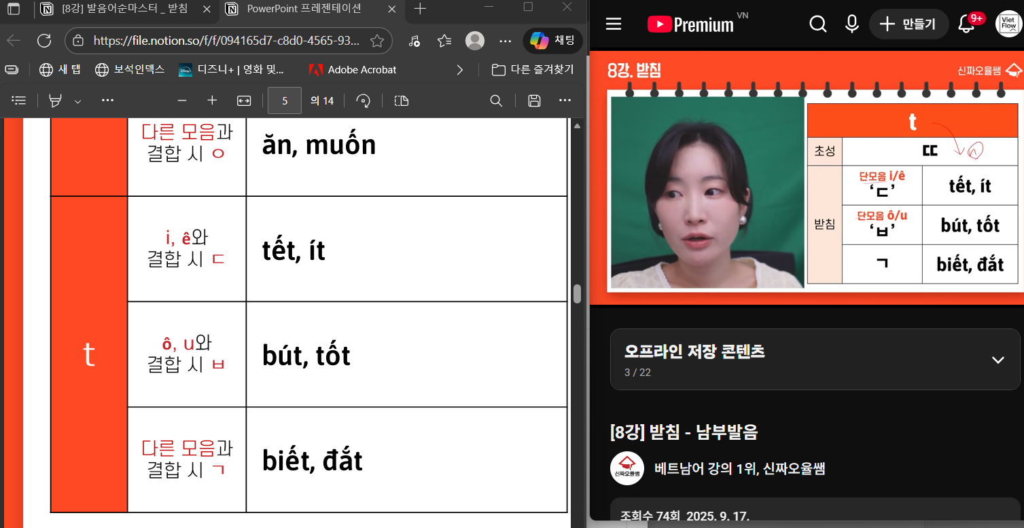This screenshot has height=528, width=1024.
Task: Open the 신짜오율쌤 channel avatar
Action: 627,468
